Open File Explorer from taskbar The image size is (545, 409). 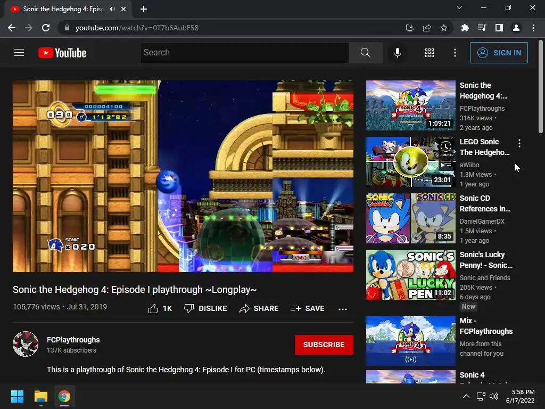pyautogui.click(x=40, y=396)
